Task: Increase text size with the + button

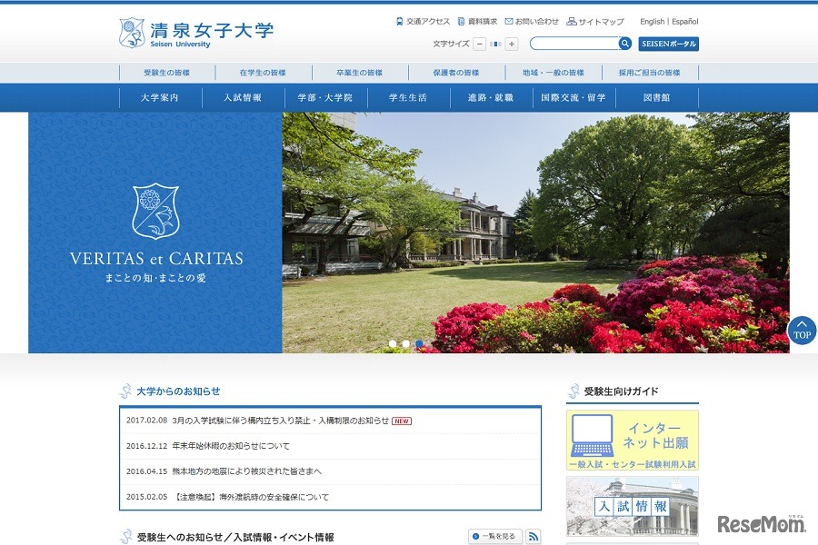Action: (513, 43)
